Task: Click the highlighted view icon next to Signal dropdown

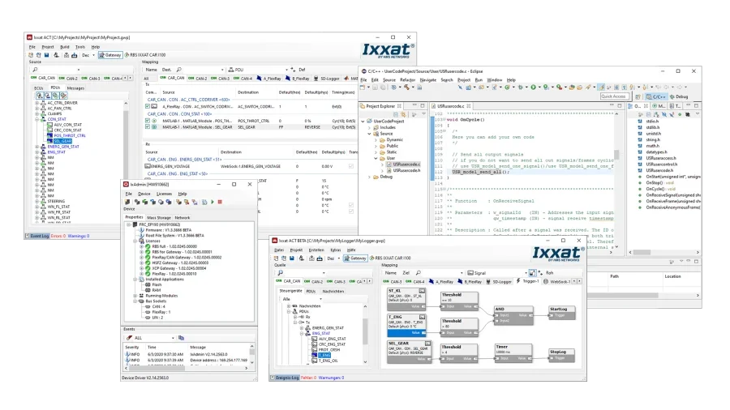Action: click(532, 273)
